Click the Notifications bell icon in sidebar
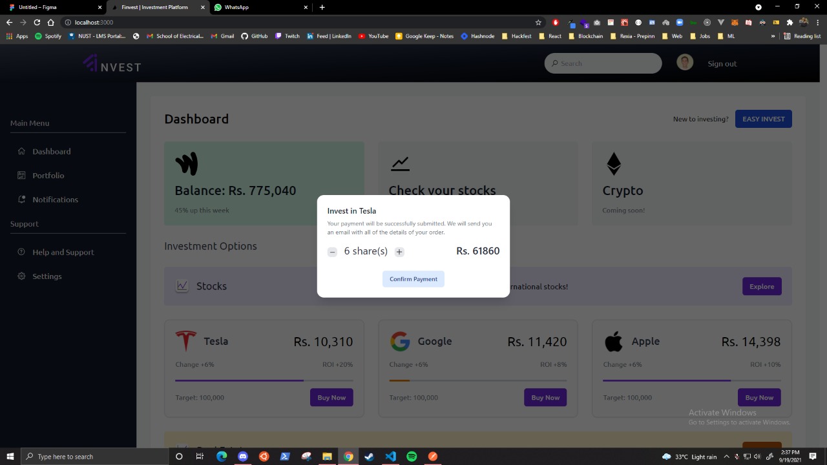The height and width of the screenshot is (465, 827). [x=21, y=200]
